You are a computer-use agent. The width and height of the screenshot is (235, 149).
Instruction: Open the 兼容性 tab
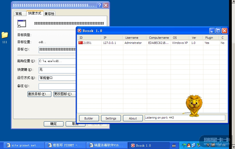click(49, 14)
